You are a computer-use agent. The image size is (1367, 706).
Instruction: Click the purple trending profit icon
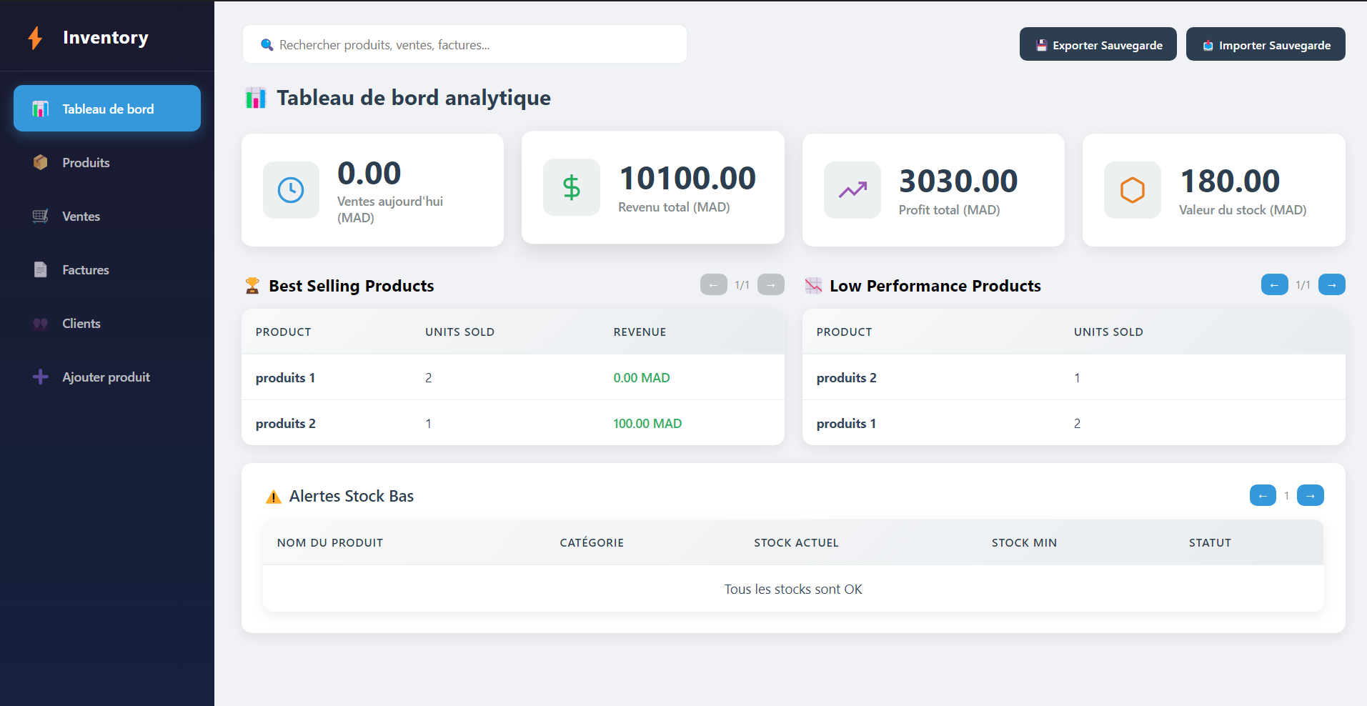click(852, 190)
